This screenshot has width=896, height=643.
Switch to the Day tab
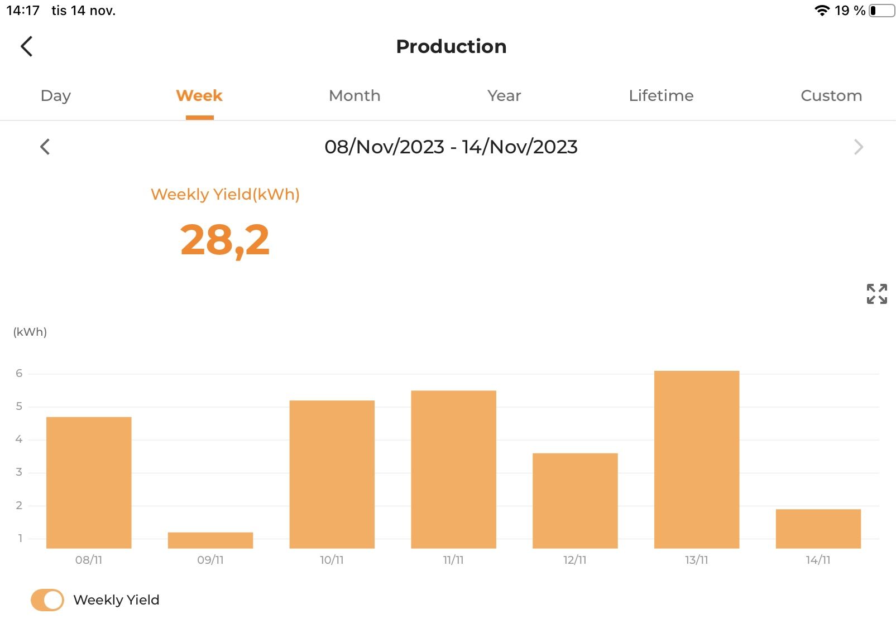click(56, 95)
